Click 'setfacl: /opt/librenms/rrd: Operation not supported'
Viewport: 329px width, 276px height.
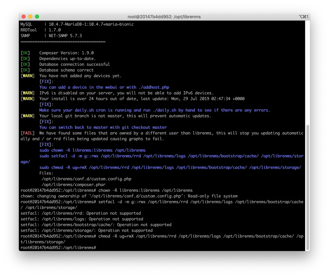click(81, 213)
